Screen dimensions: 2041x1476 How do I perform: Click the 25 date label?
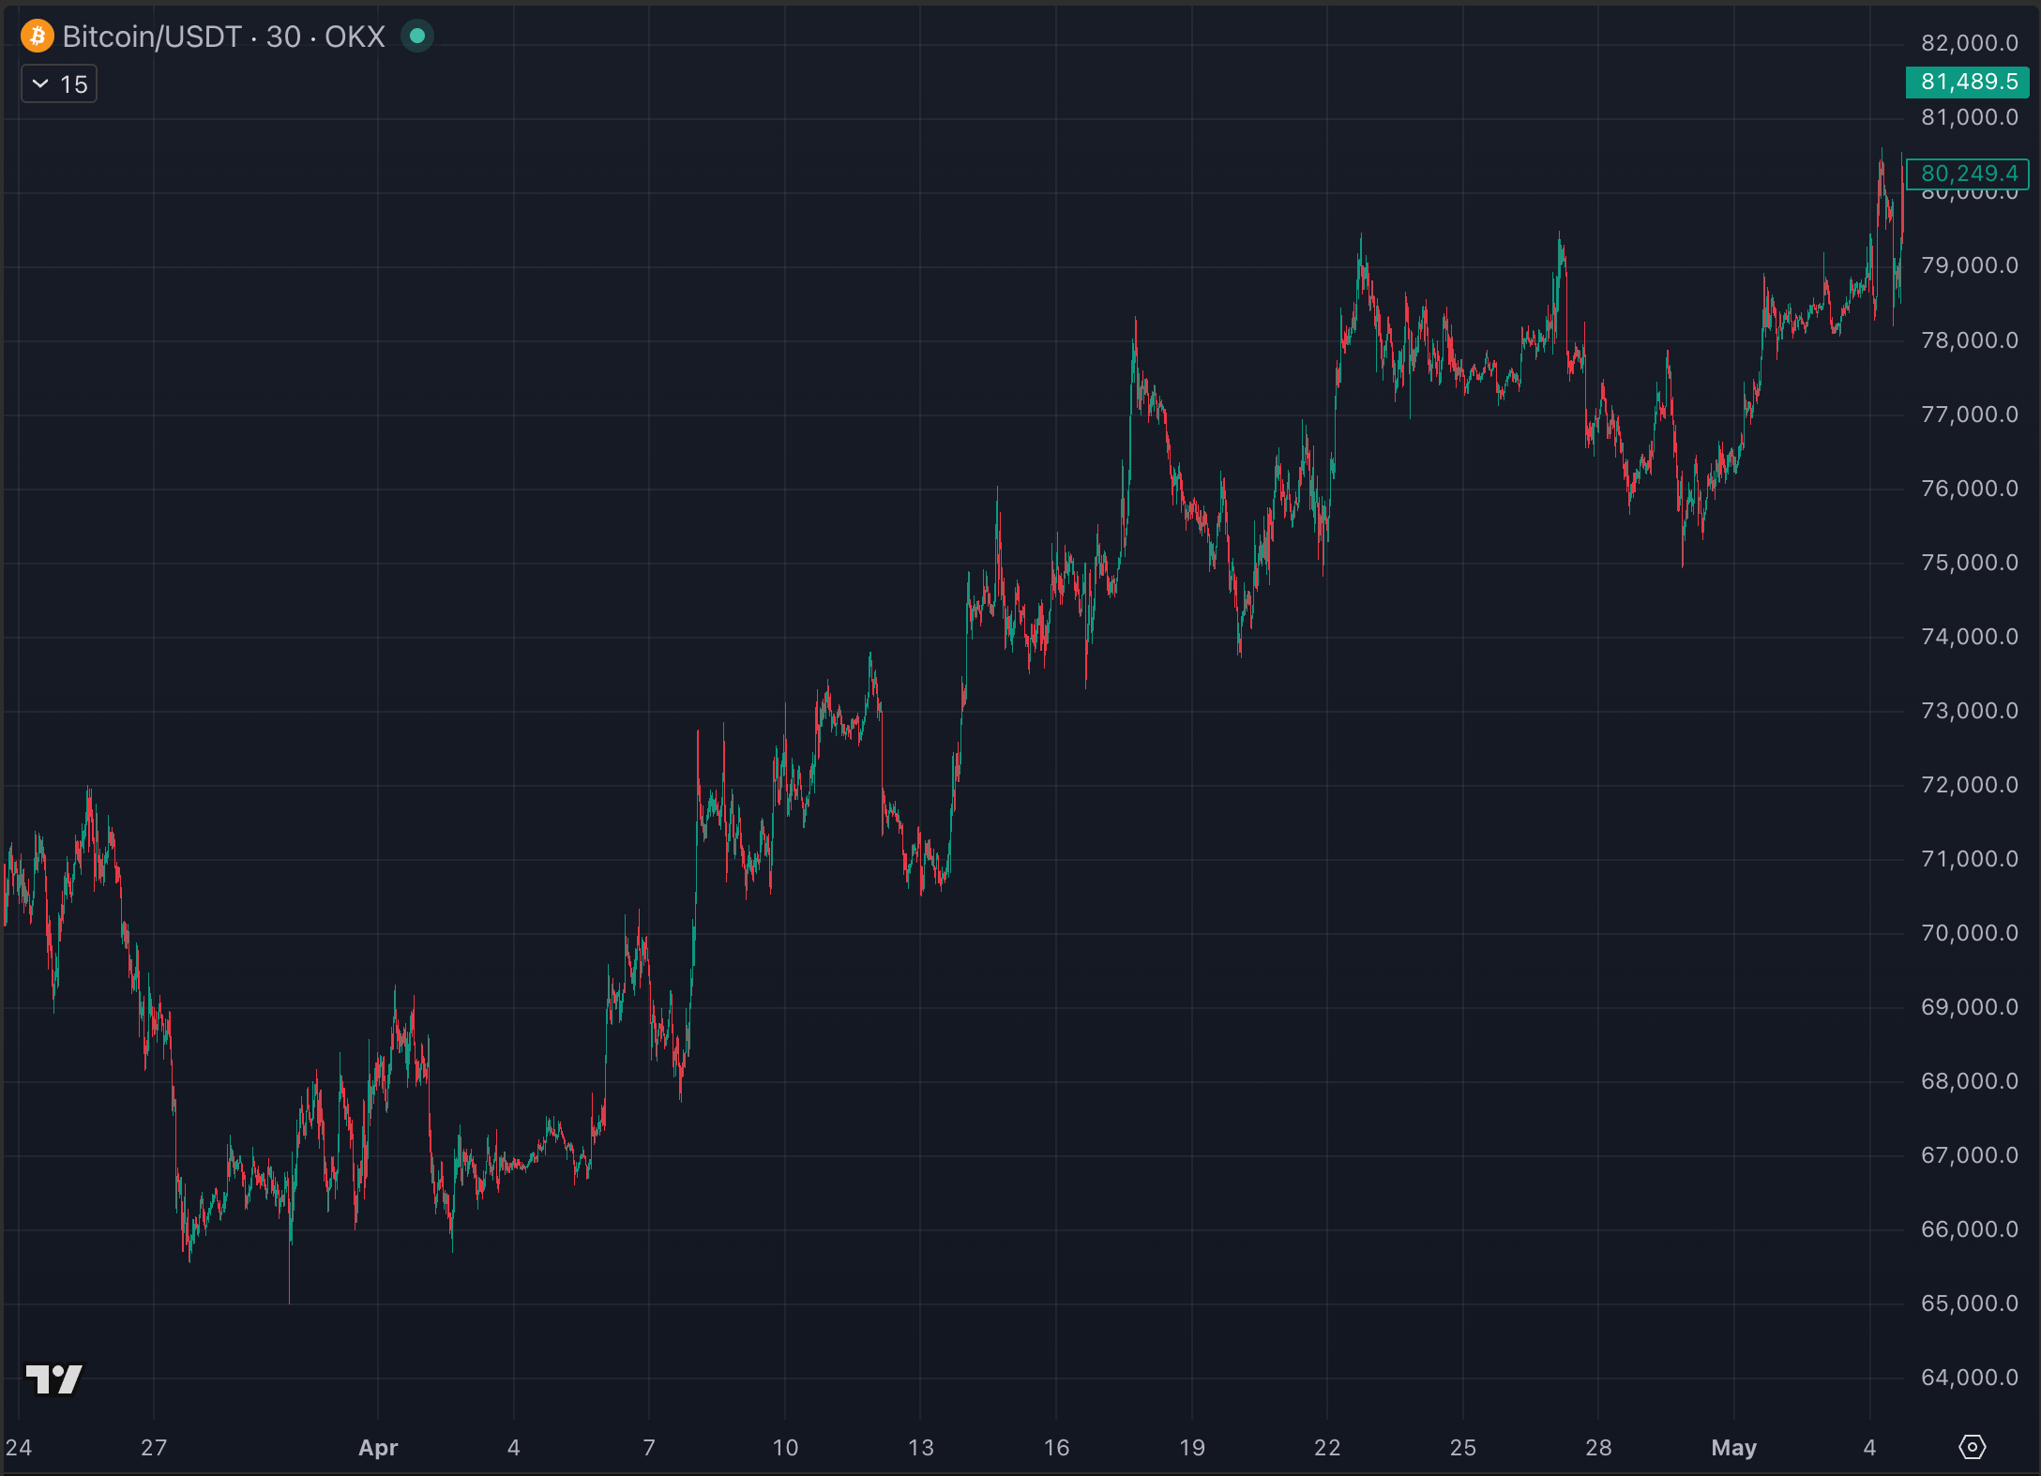click(x=1463, y=1448)
